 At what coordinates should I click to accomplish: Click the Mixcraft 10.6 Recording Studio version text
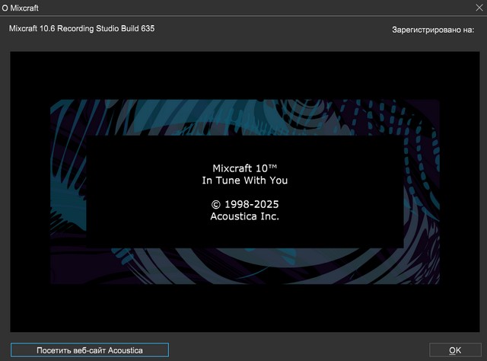click(87, 28)
